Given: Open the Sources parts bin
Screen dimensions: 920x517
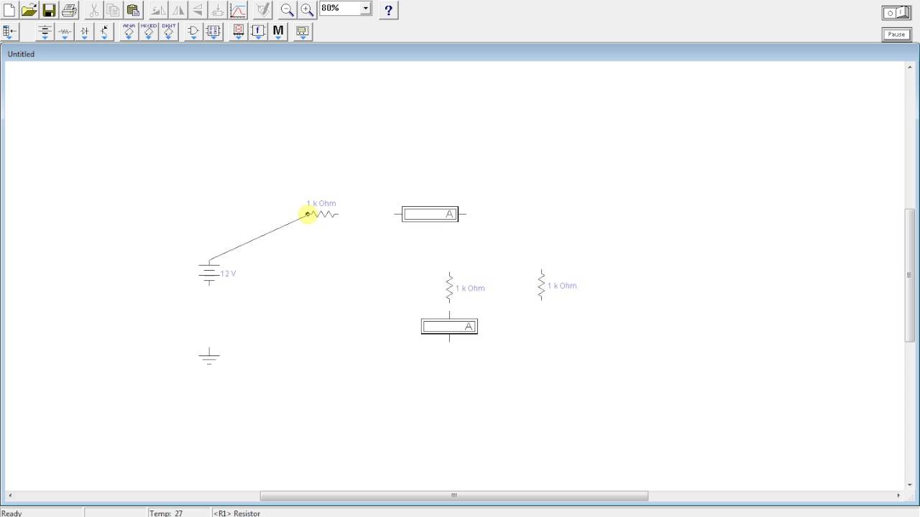Looking at the screenshot, I should tap(45, 32).
